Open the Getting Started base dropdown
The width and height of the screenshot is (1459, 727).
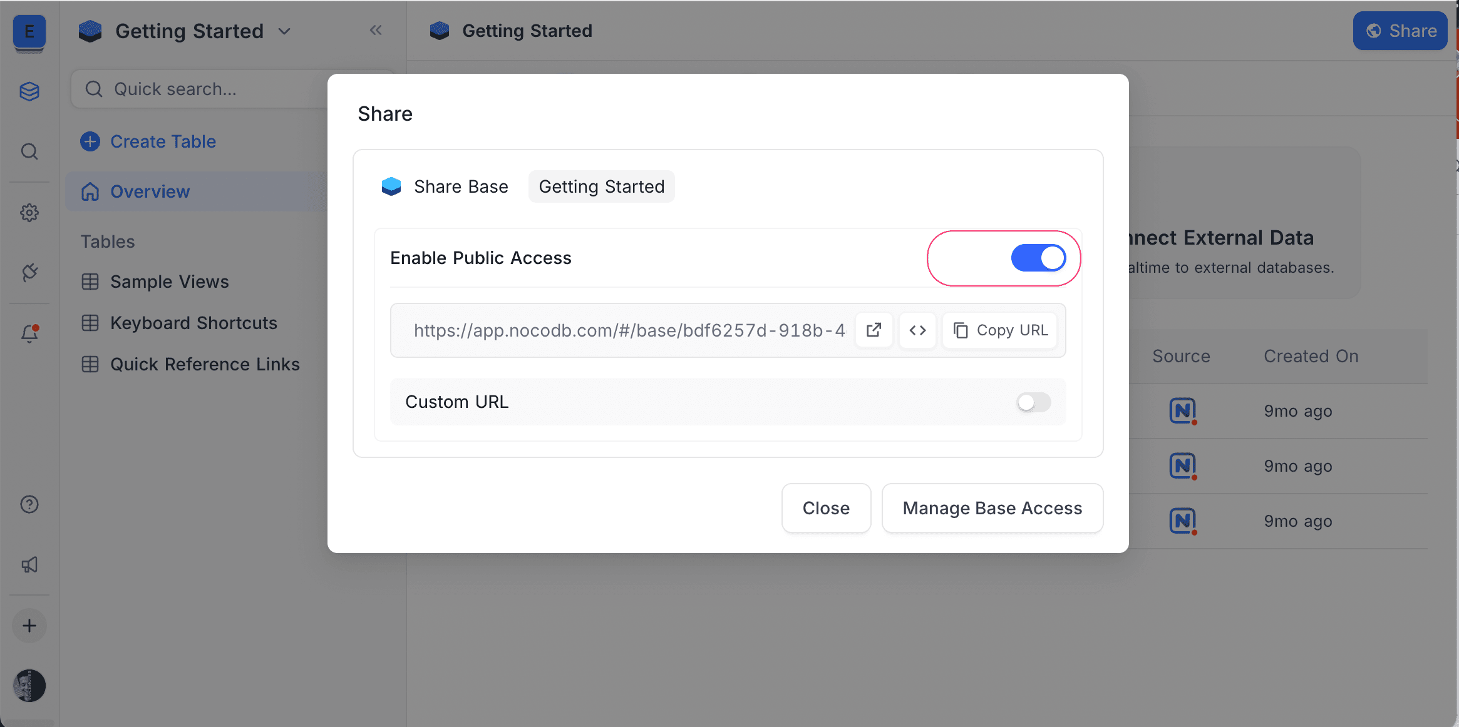(284, 30)
